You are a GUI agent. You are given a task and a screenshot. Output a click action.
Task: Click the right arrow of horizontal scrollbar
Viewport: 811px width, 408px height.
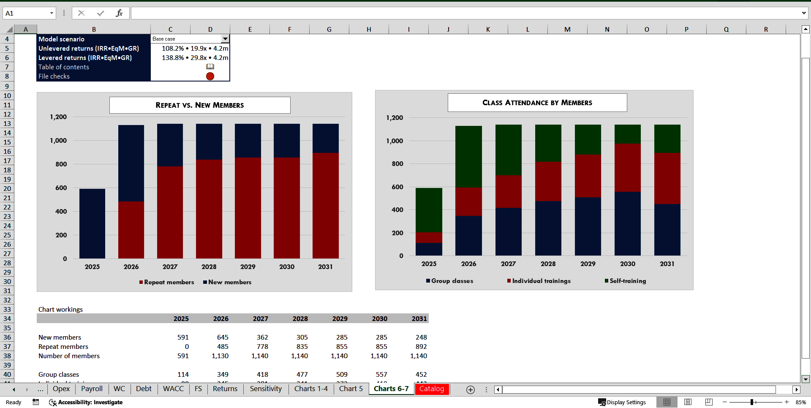[797, 389]
